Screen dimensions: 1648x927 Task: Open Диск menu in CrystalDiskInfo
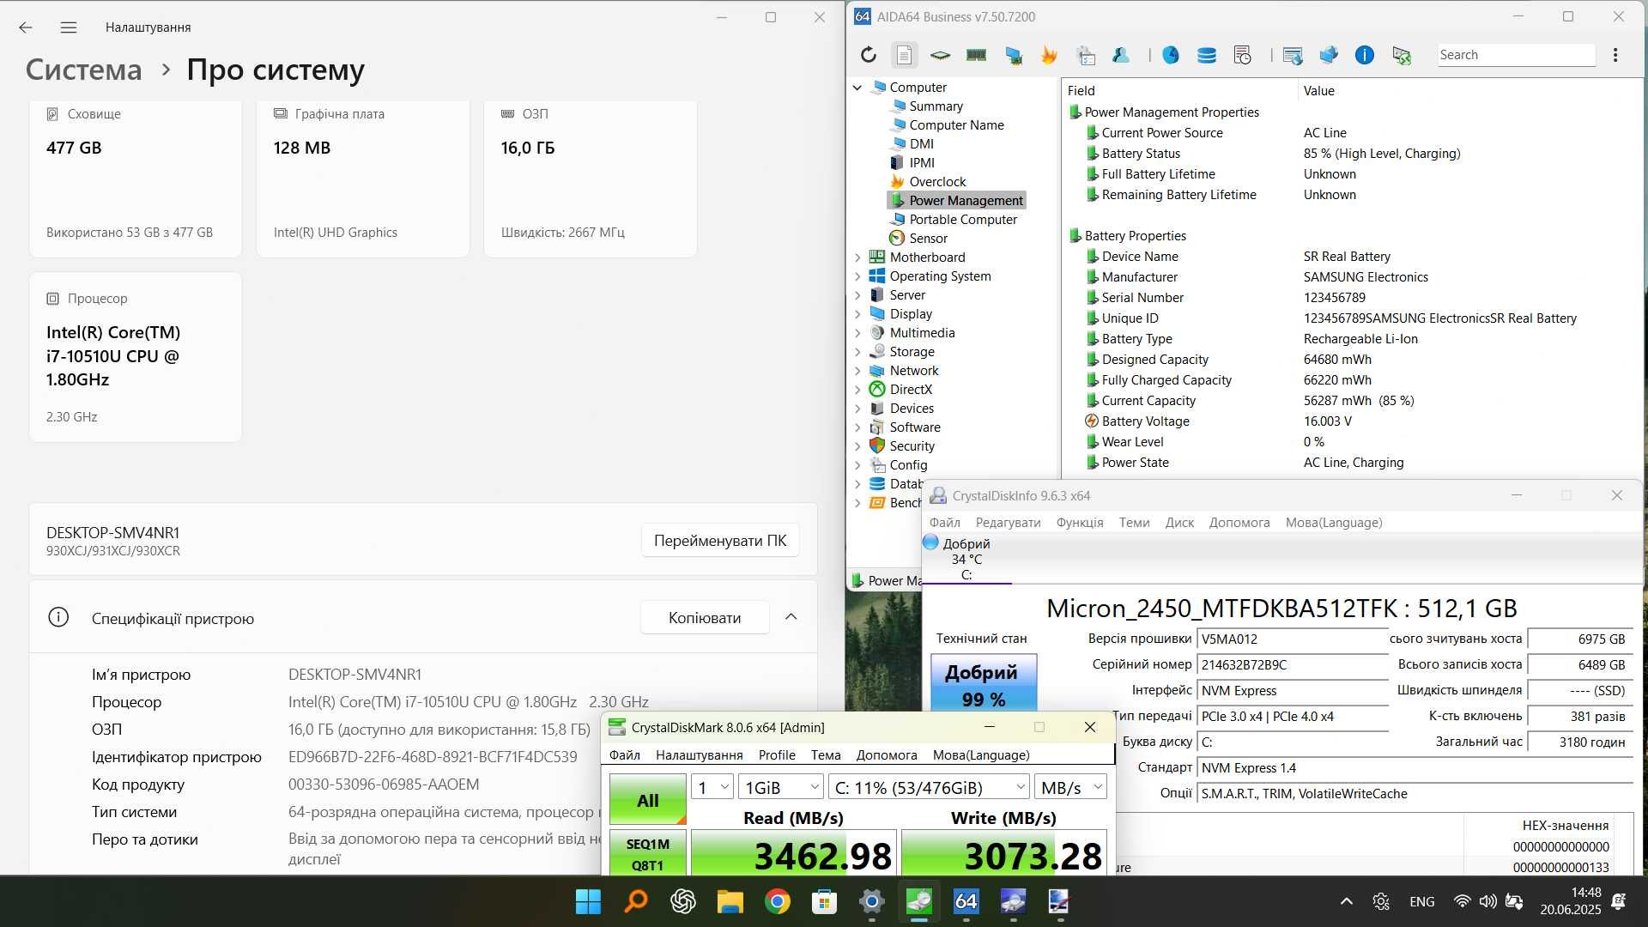point(1179,523)
